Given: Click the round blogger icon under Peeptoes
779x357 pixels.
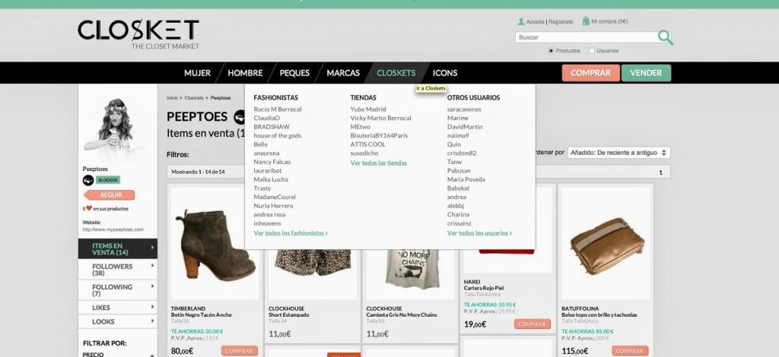Looking at the screenshot, I should (x=87, y=180).
